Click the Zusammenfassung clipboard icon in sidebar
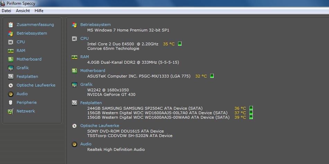 coord(11,25)
